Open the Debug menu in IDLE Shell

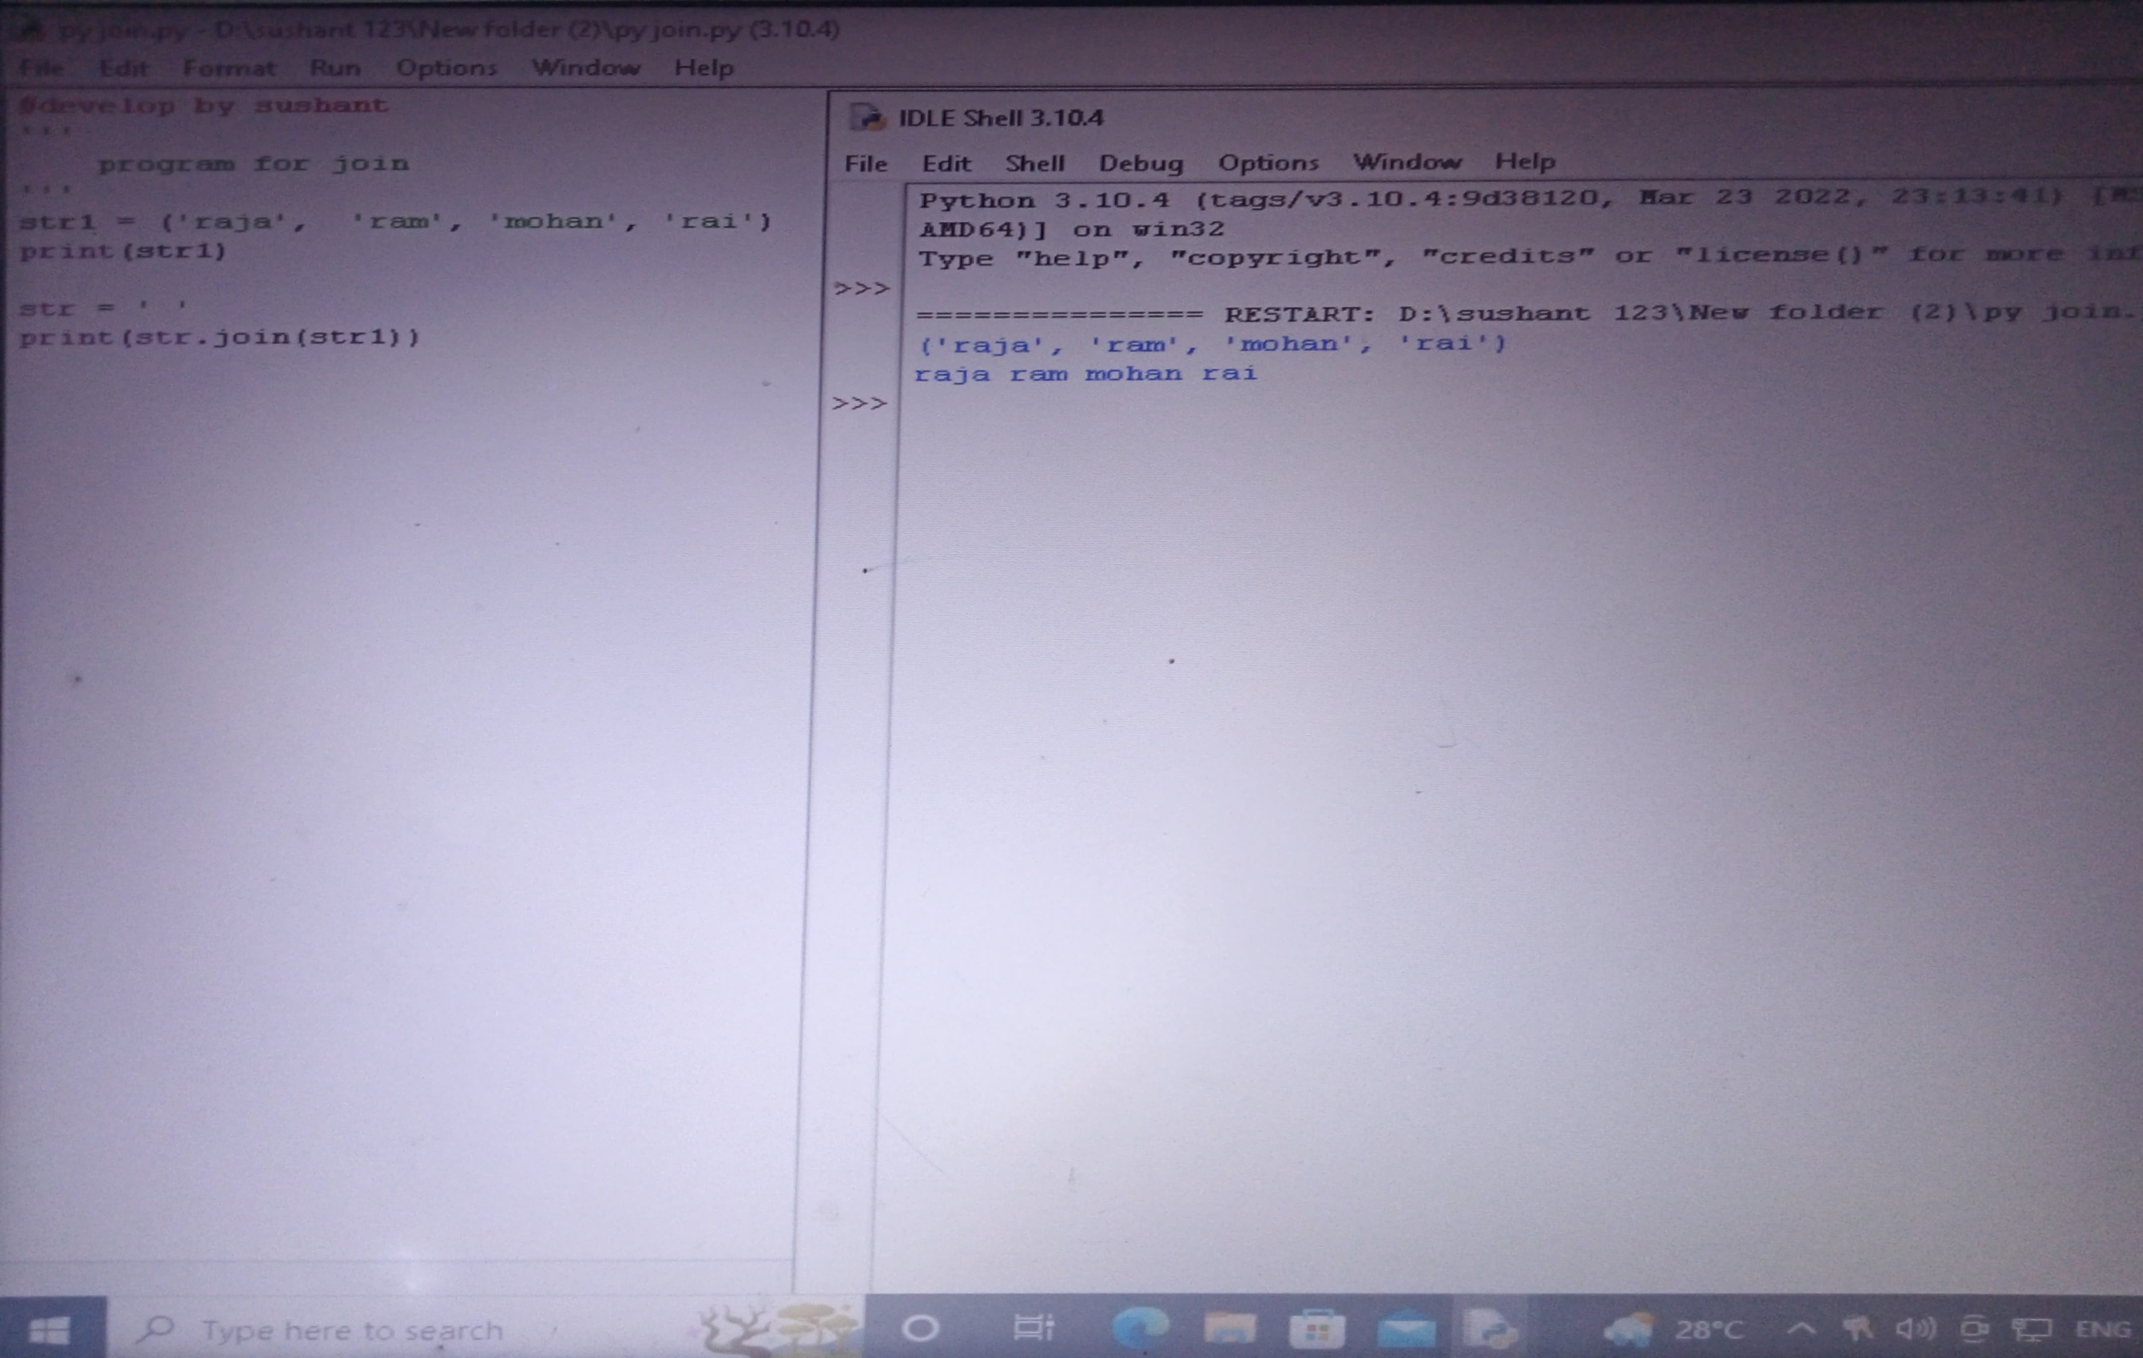[1140, 163]
